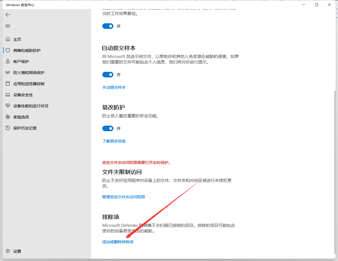Screen dimensions: 338x261
Task: Open the 了解更多信息 link
Action: pos(114,141)
